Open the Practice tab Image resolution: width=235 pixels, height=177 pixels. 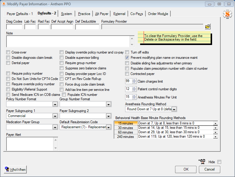84,14
